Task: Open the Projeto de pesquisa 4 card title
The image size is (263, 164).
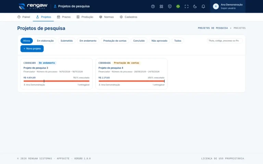Action: click(111, 68)
